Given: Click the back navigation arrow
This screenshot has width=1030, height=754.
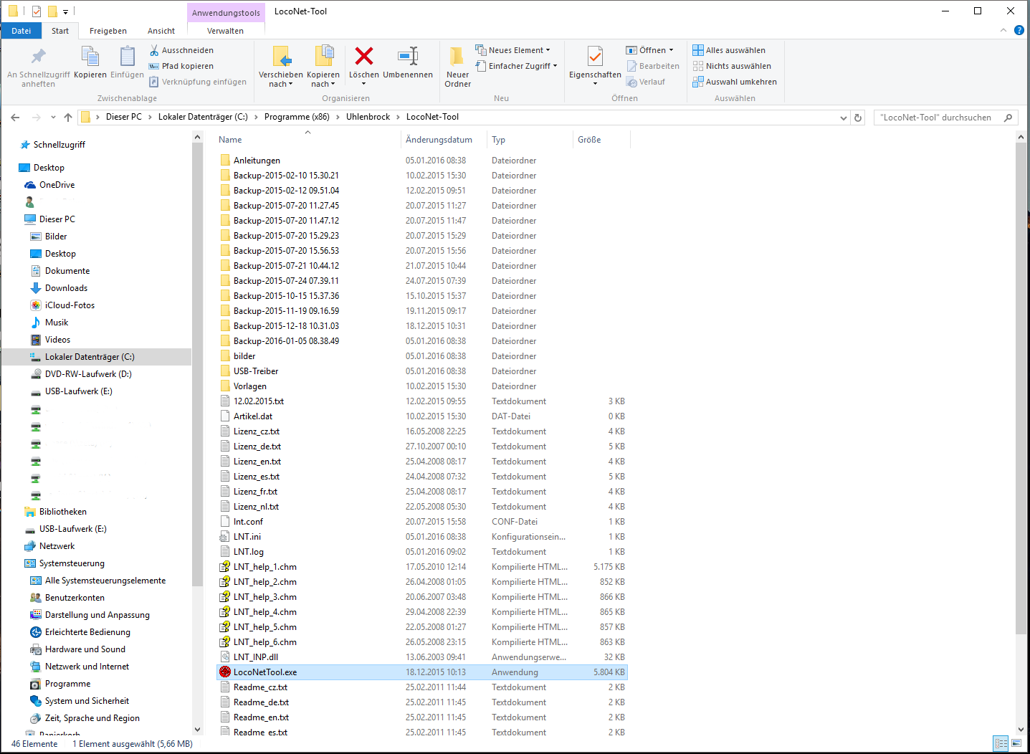Looking at the screenshot, I should click(16, 118).
